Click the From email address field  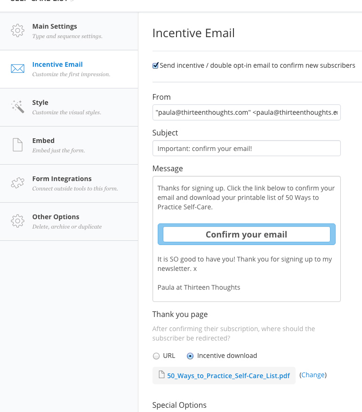(246, 113)
